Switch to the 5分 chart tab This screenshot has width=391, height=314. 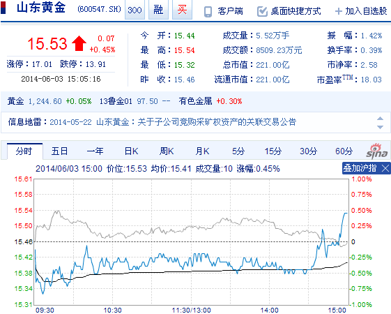tap(238, 151)
